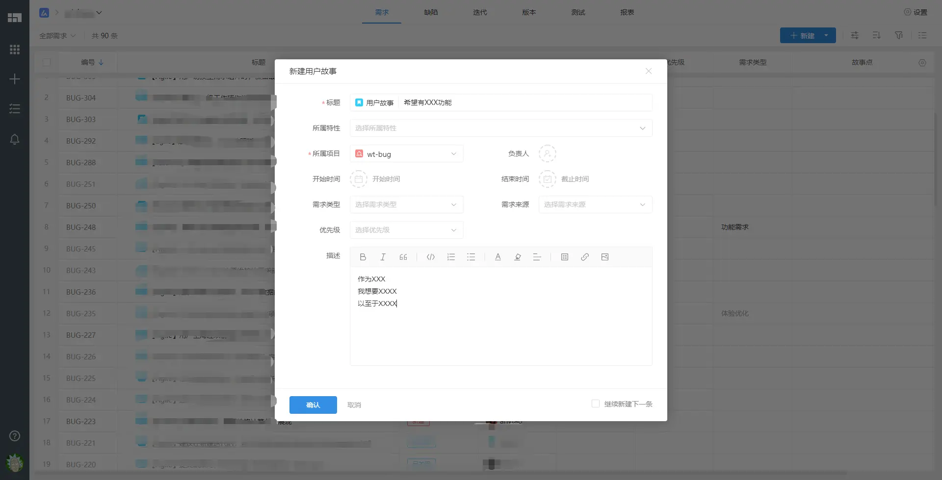Switch to the 迭代 tab
The width and height of the screenshot is (942, 480).
[480, 12]
